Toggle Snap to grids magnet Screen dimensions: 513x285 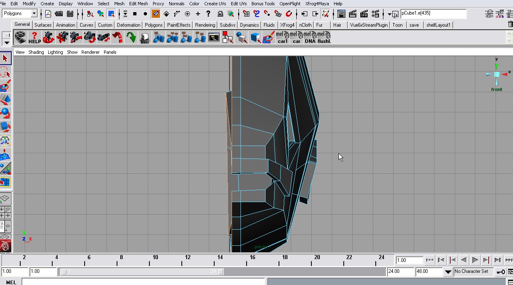point(246,14)
